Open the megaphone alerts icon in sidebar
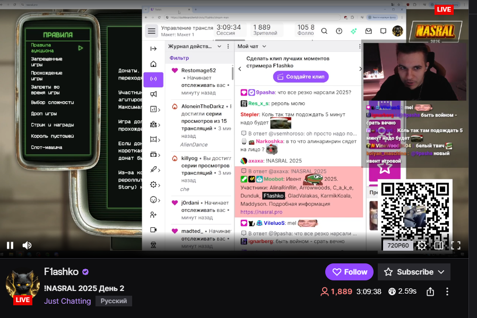The width and height of the screenshot is (477, 318). pos(153,94)
